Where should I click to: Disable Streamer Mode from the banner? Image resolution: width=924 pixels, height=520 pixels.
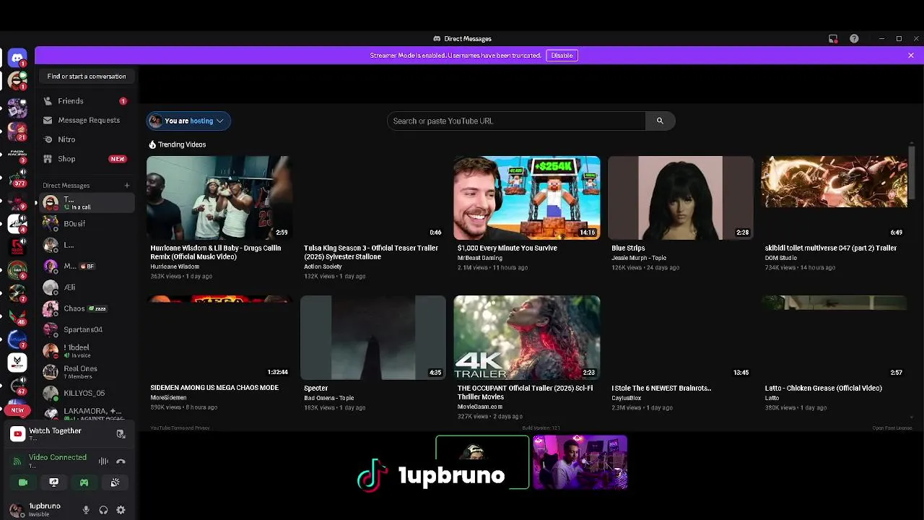pos(562,56)
